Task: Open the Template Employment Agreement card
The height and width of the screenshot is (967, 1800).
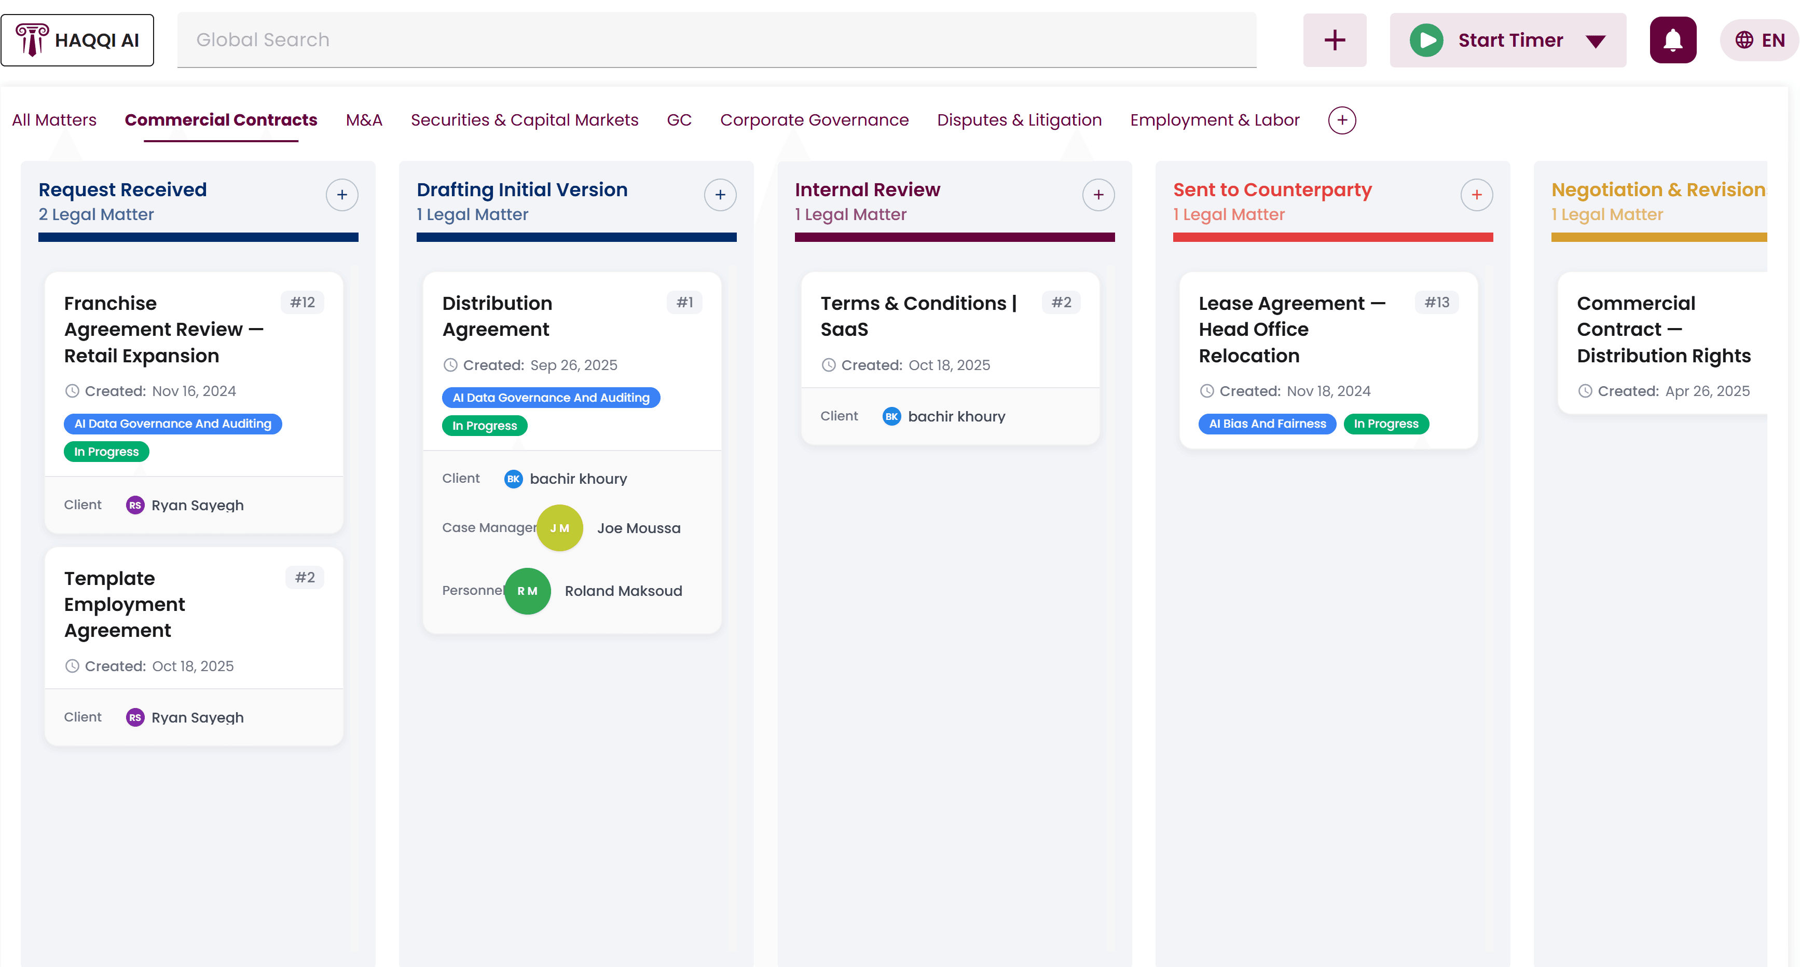Action: point(125,604)
